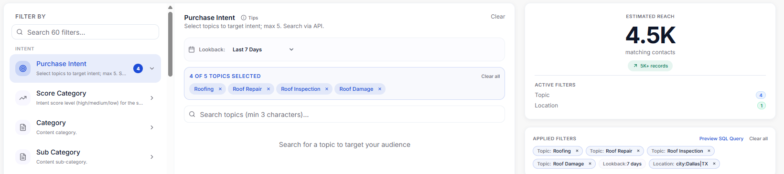Viewport: 784px width, 174px height.
Task: Click the Purchase Intent target icon
Action: click(x=22, y=68)
